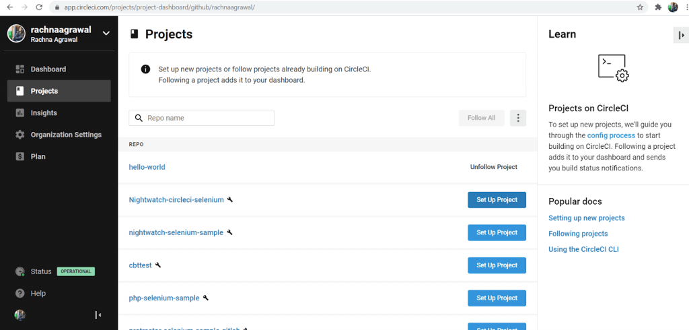Open the three-dot more options menu
The image size is (689, 330).
pos(518,118)
